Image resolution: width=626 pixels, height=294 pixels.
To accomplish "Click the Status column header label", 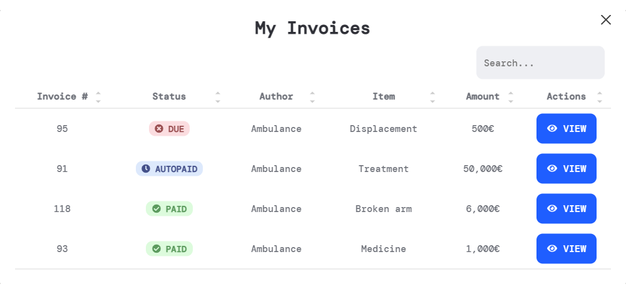I will pos(169,96).
